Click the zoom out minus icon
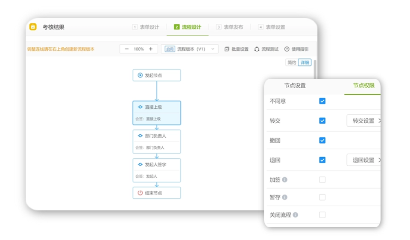The width and height of the screenshot is (410, 240). [127, 49]
